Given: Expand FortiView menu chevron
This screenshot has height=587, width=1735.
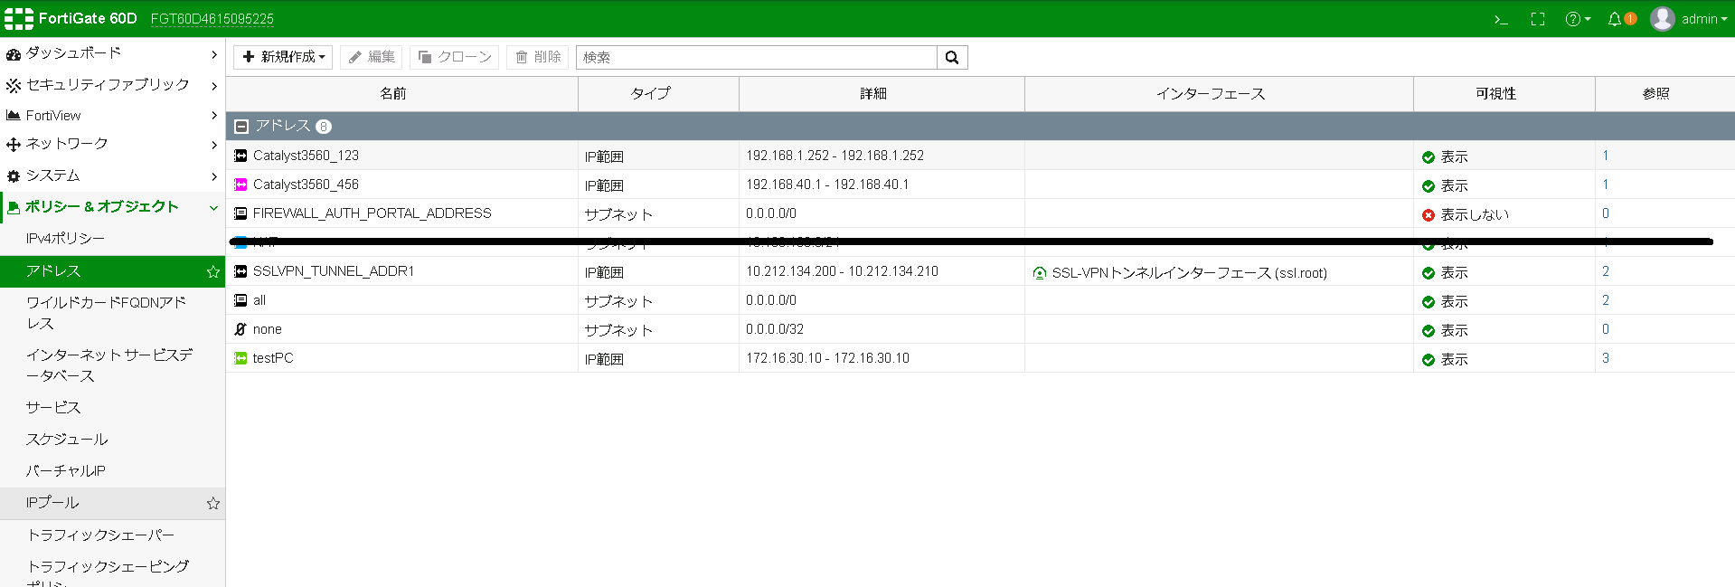Looking at the screenshot, I should (214, 115).
